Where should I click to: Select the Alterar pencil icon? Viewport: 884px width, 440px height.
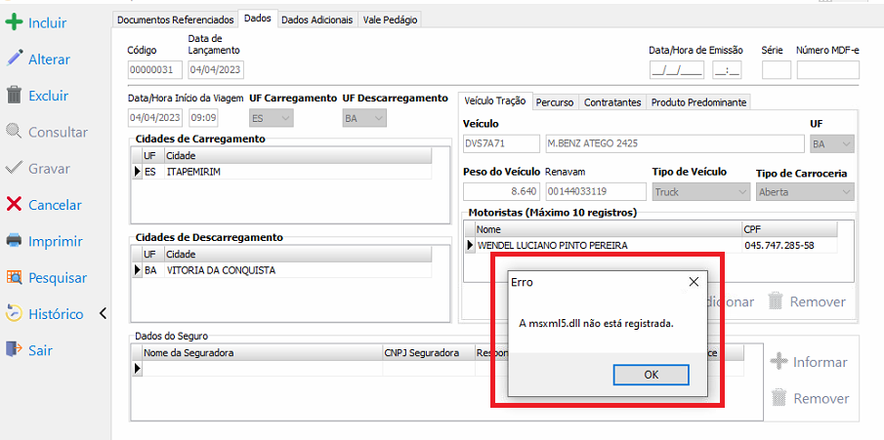coord(14,59)
